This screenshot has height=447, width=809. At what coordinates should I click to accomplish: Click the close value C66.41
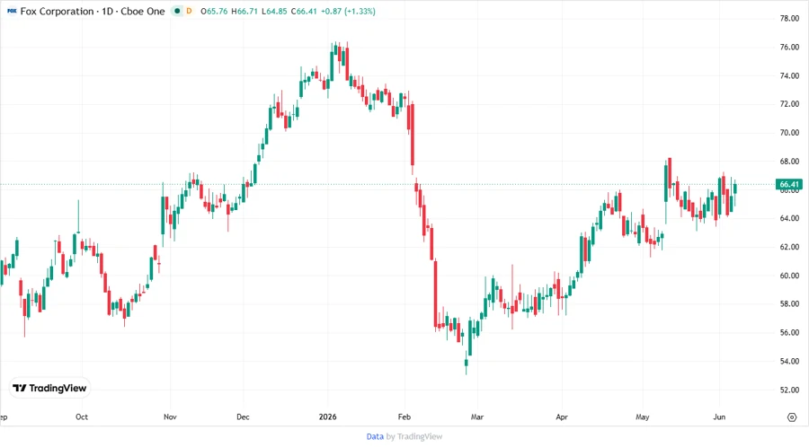pos(304,11)
